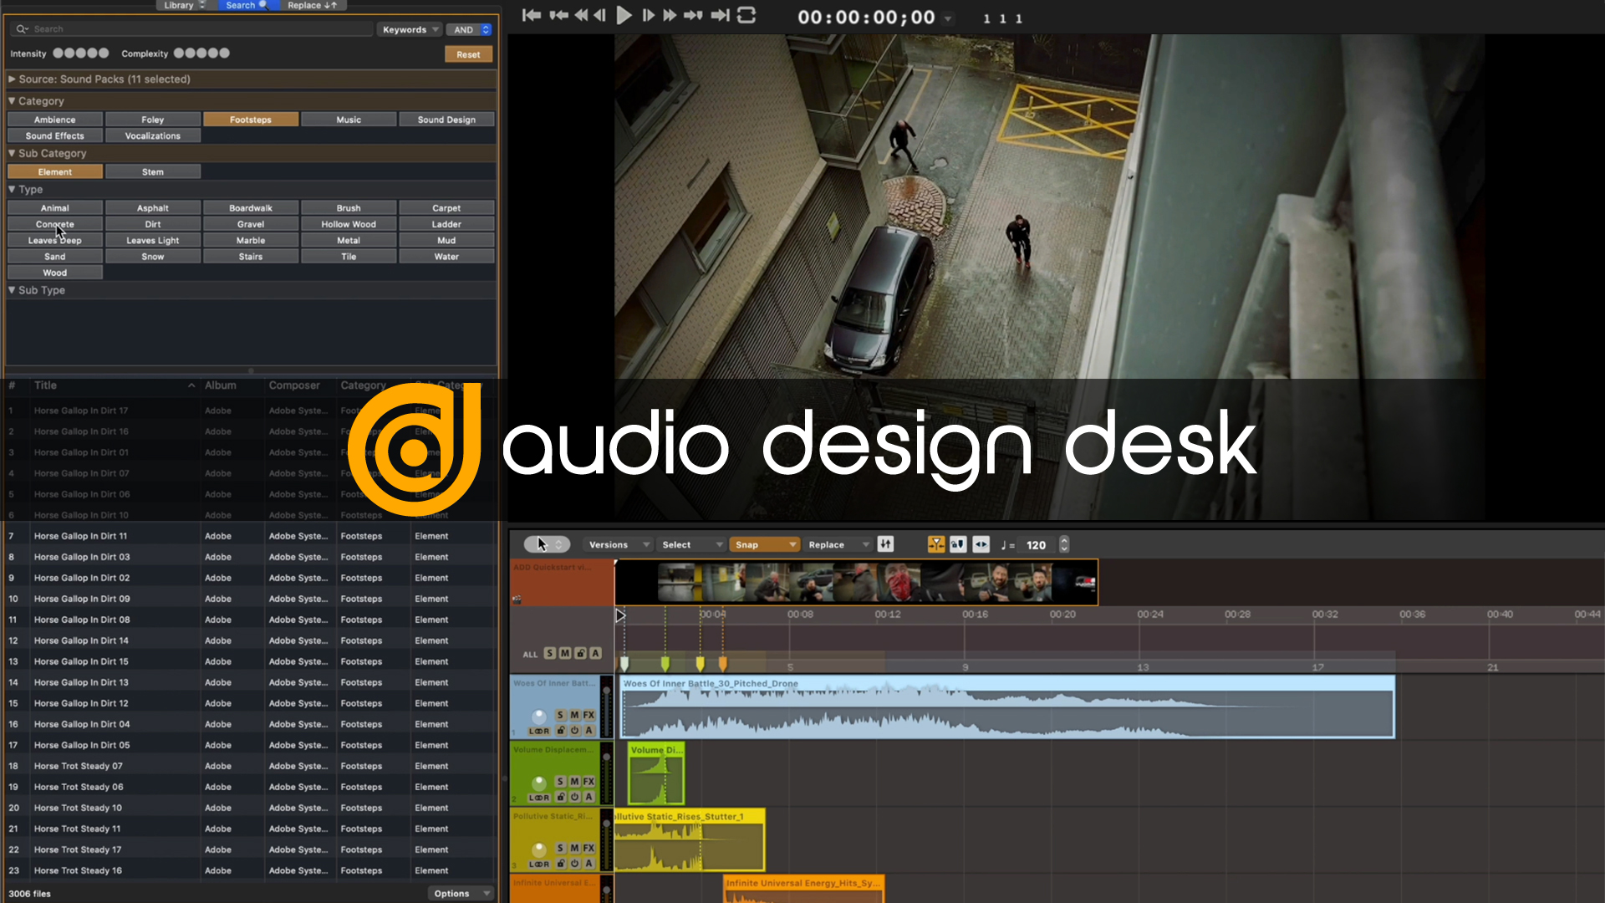Image resolution: width=1605 pixels, height=903 pixels.
Task: Click the fast forward transport button
Action: [x=670, y=15]
